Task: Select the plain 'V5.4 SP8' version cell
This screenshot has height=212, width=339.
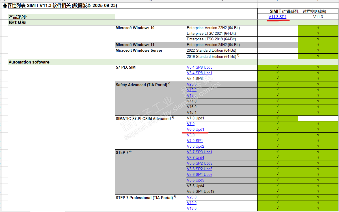Action: pyautogui.click(x=222, y=78)
